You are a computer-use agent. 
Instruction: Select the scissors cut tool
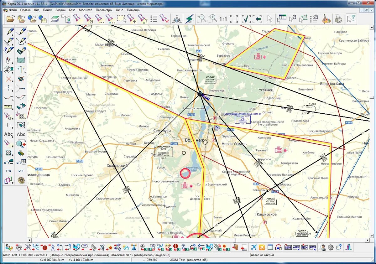pos(8,70)
